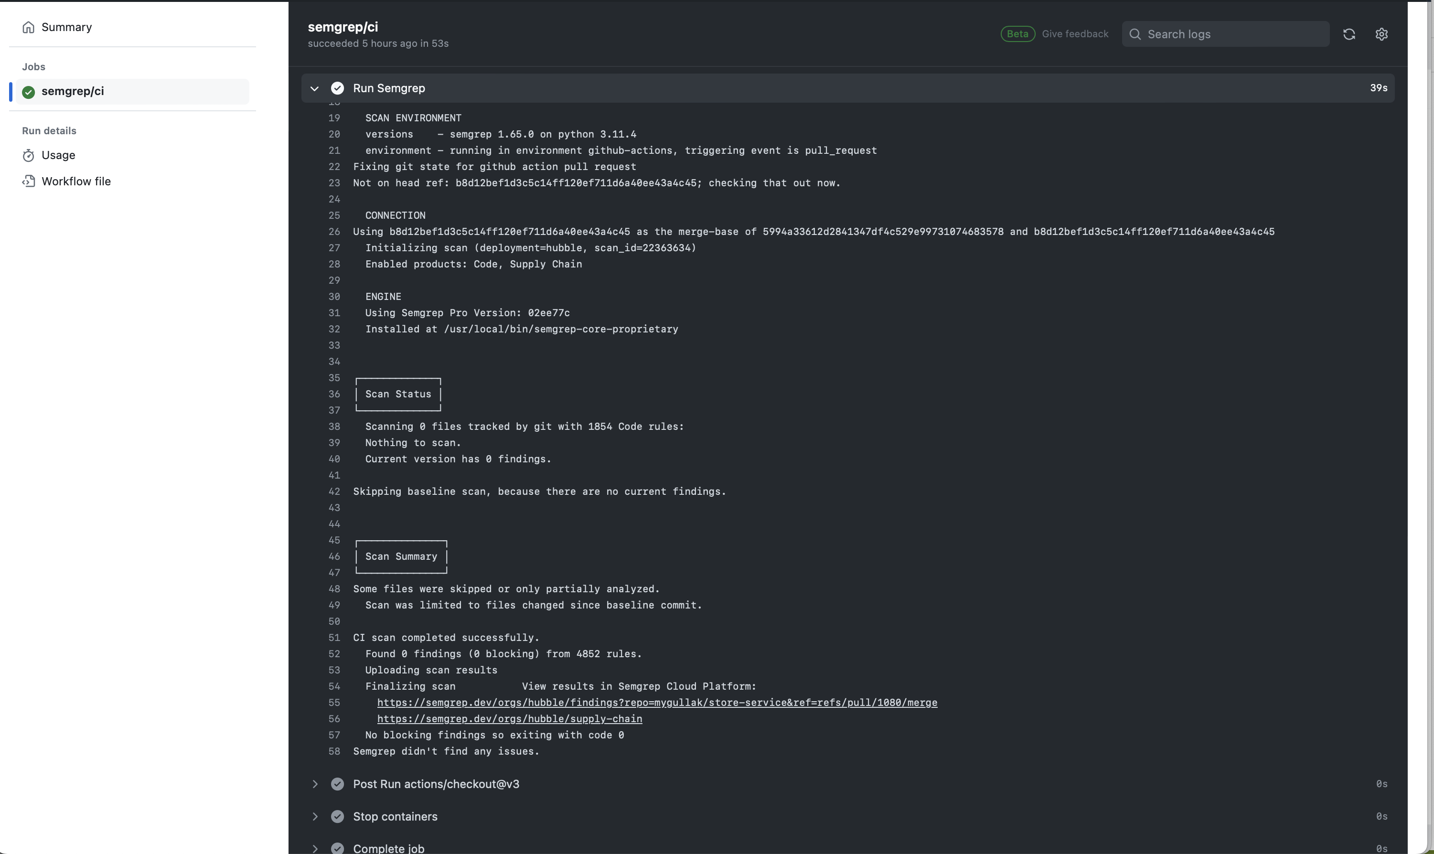Click the Workflow file icon
Image resolution: width=1434 pixels, height=854 pixels.
(28, 181)
